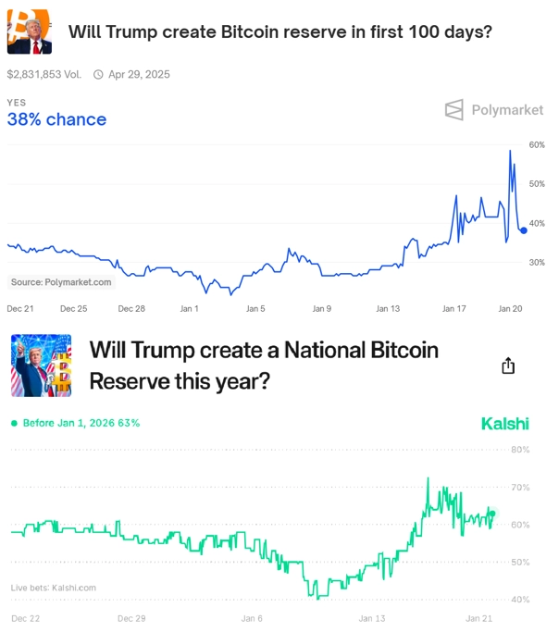Click the 60% peak spike on Polymarket line
559x632 pixels.
tap(510, 152)
